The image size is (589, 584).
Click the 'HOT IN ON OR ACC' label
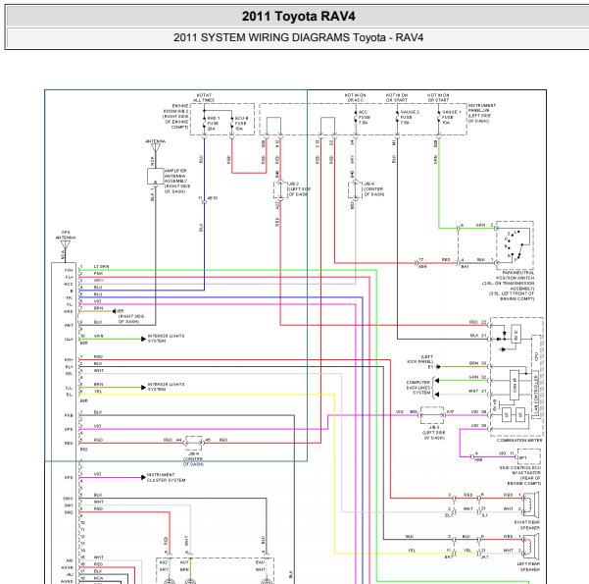click(x=355, y=97)
